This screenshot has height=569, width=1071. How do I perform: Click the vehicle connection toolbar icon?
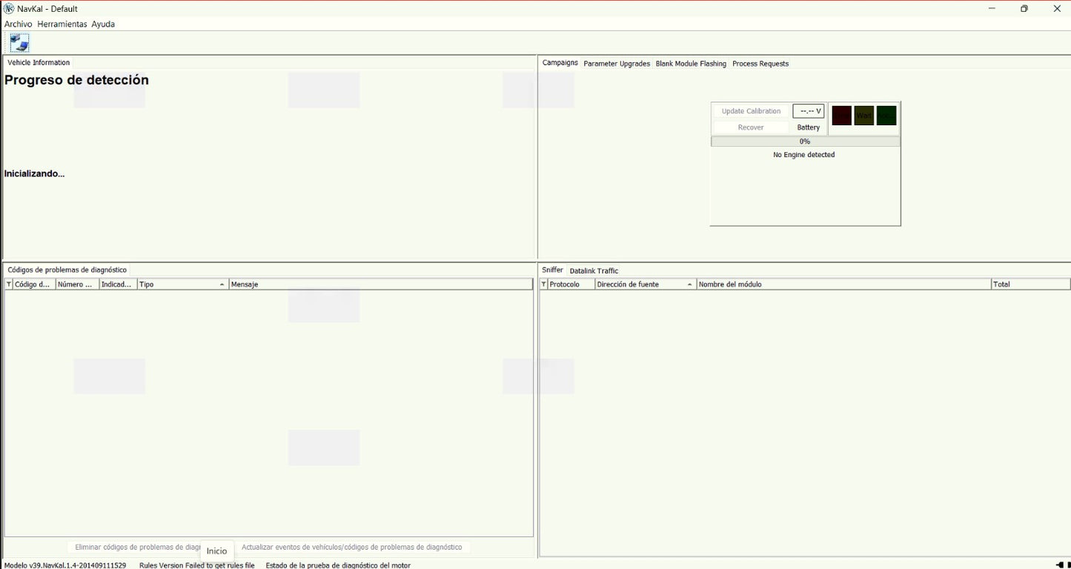(19, 42)
